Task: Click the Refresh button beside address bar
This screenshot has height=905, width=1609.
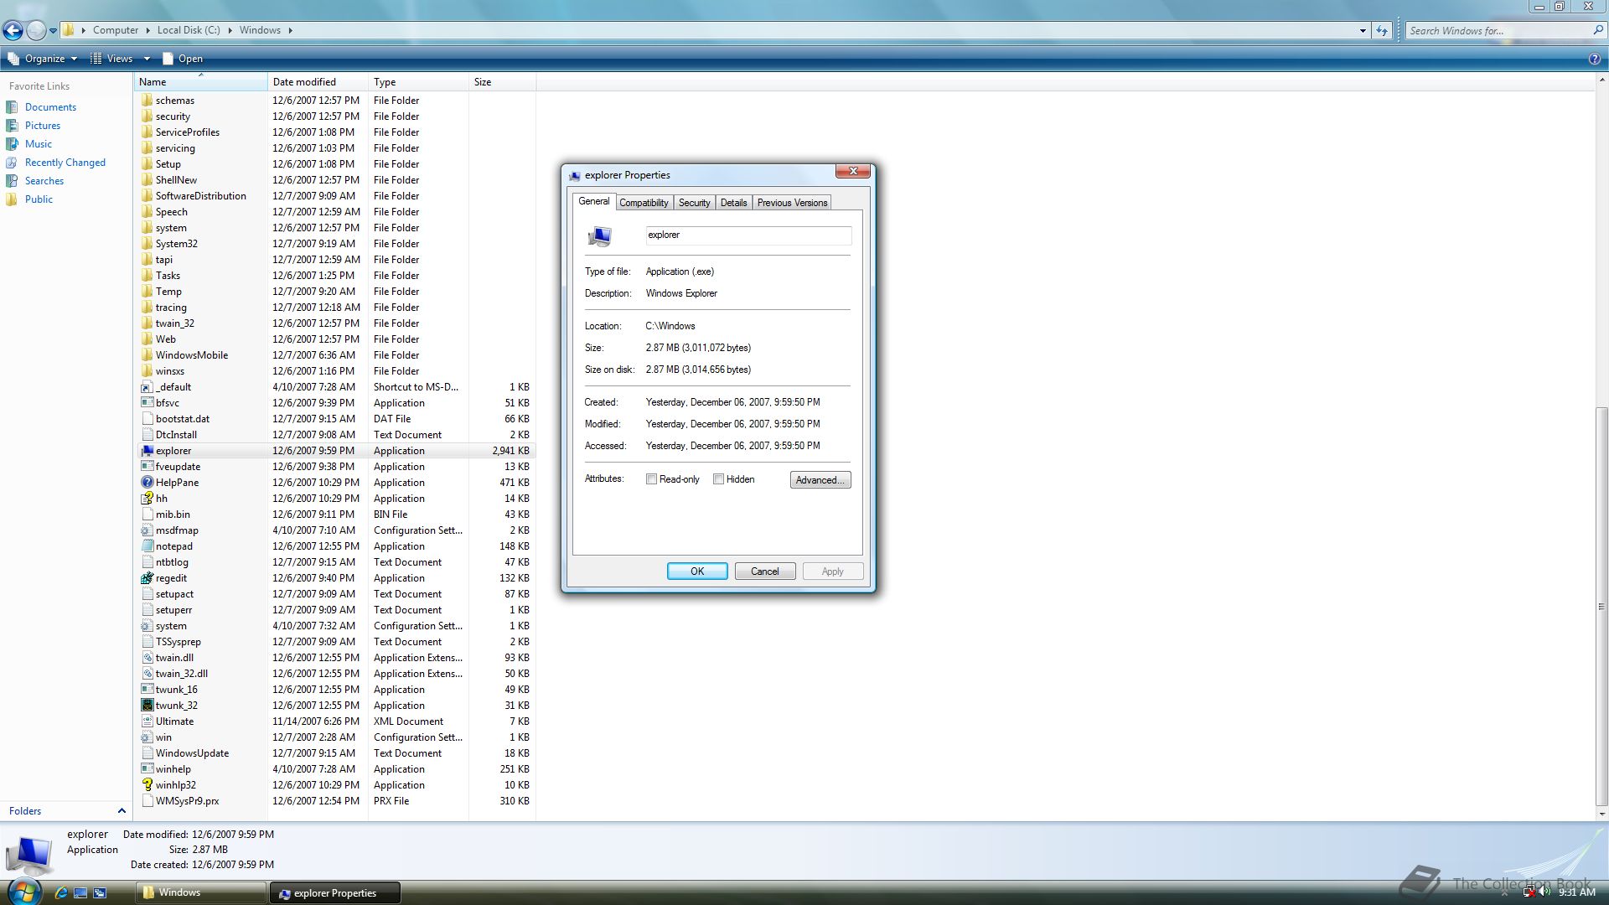Action: pos(1382,30)
